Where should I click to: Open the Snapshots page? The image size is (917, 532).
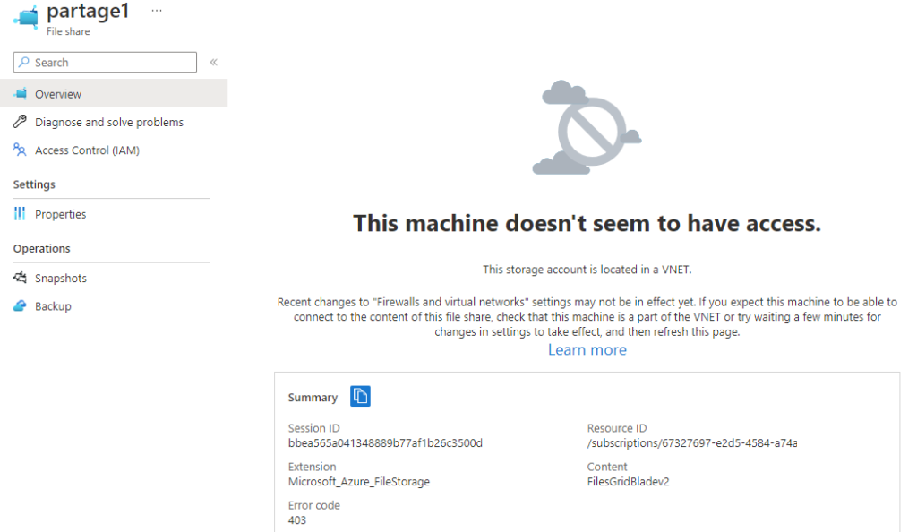tap(61, 279)
